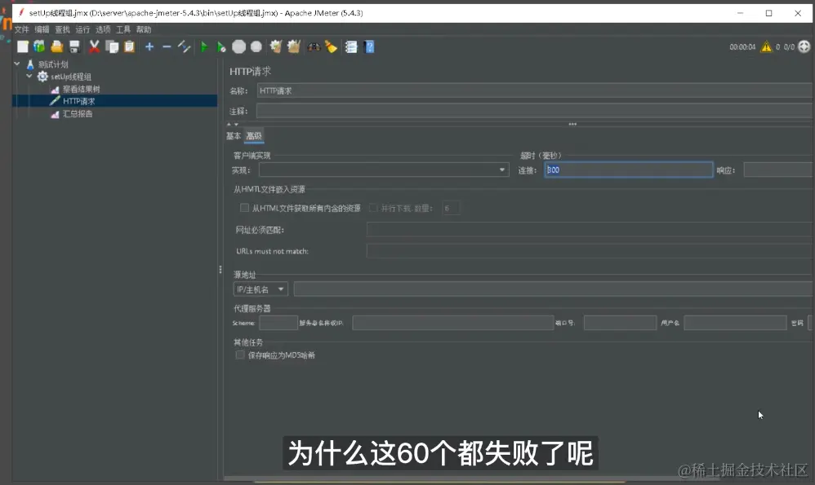Click the Help question mark icon
This screenshot has width=815, height=485.
(369, 46)
